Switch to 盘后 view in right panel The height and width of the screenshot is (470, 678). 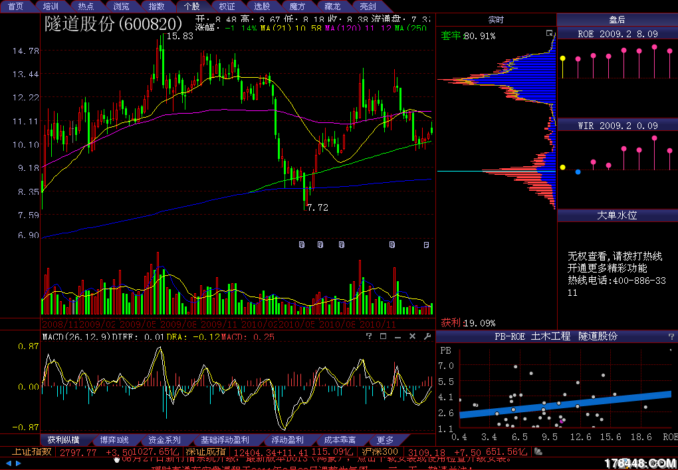click(x=617, y=20)
